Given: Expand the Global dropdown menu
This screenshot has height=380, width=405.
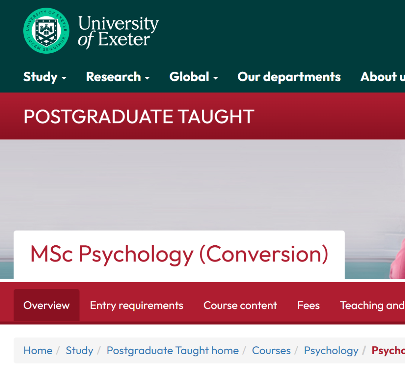Looking at the screenshot, I should [x=194, y=77].
